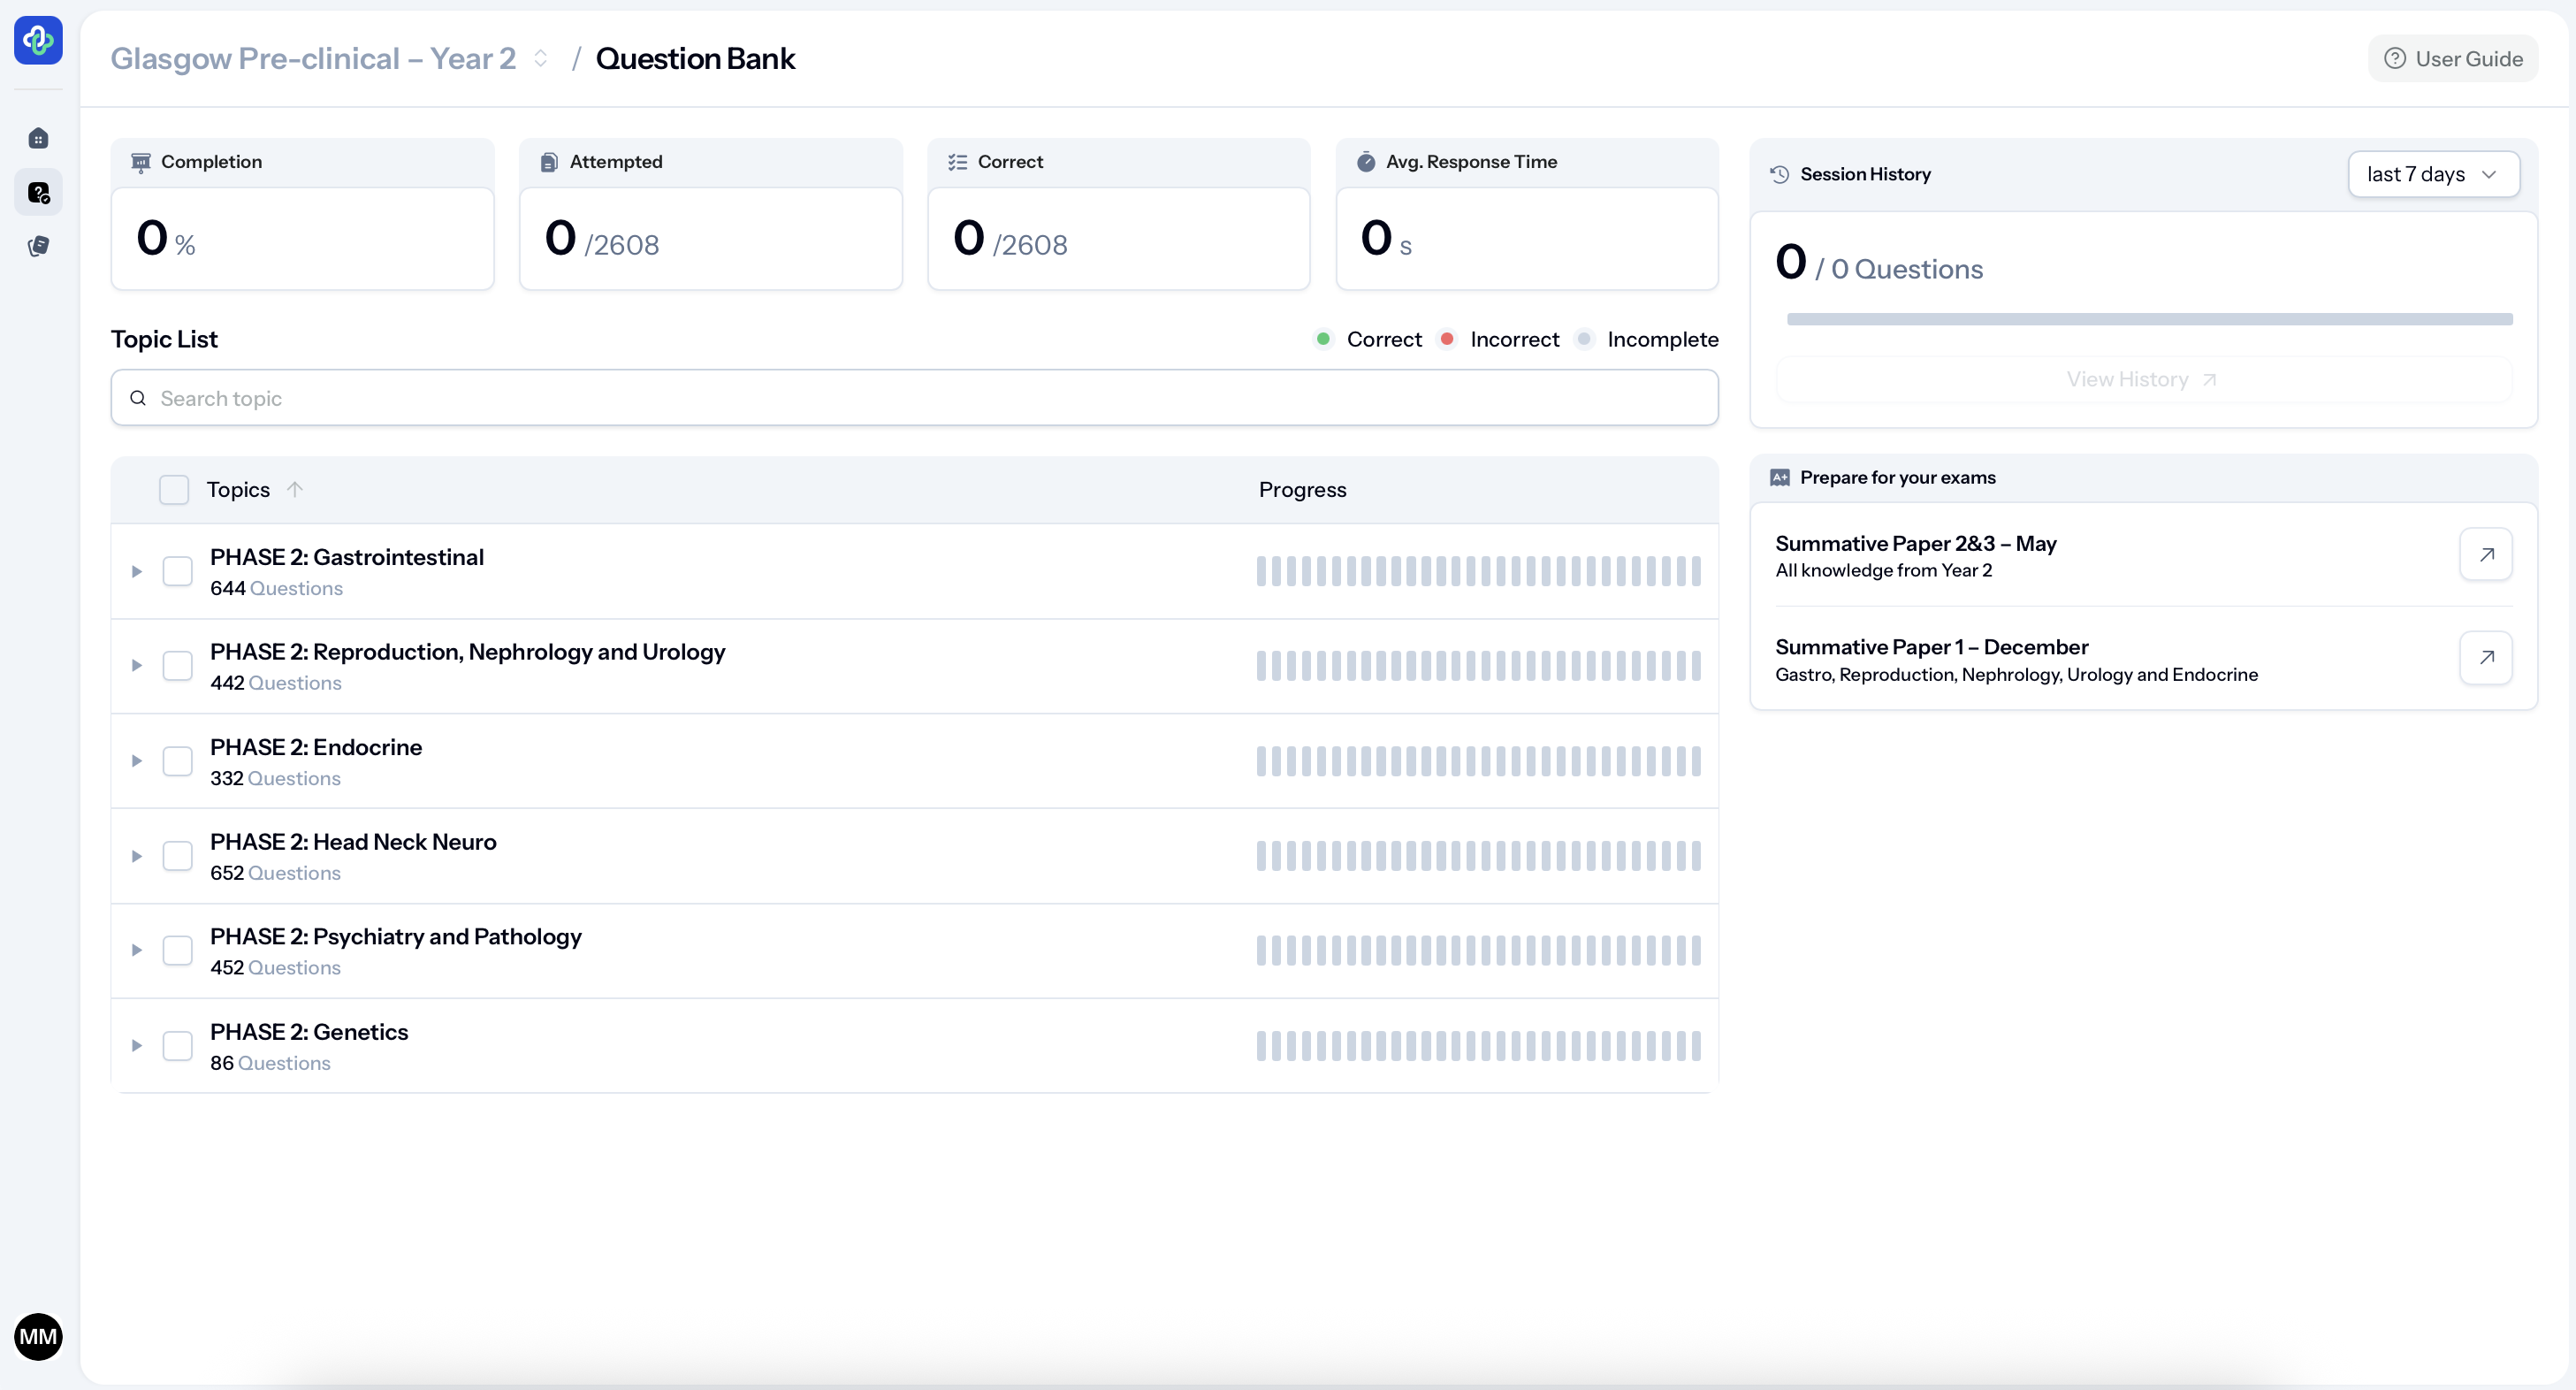Open the Home sidebar icon
The width and height of the screenshot is (2576, 1390).
38,138
